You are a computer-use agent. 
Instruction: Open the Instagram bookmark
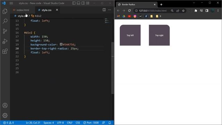(135, 16)
